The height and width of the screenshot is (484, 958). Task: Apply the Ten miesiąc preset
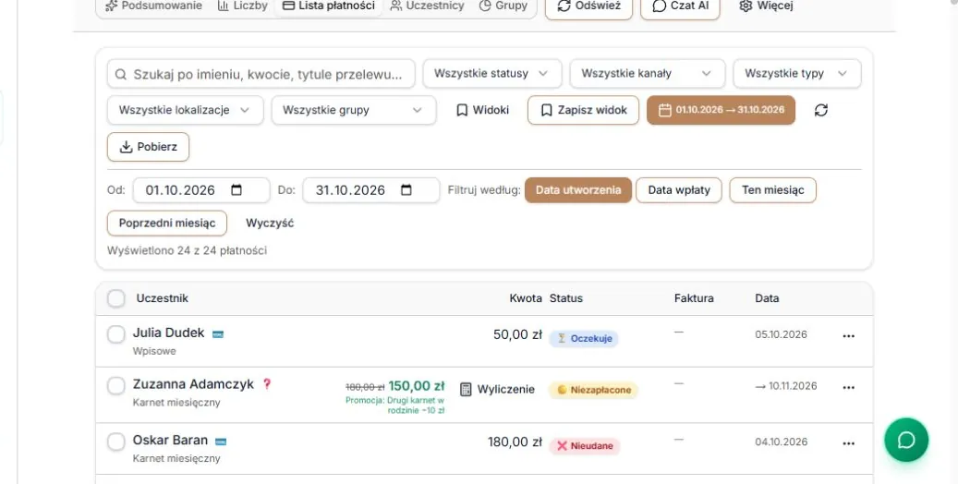coord(773,190)
